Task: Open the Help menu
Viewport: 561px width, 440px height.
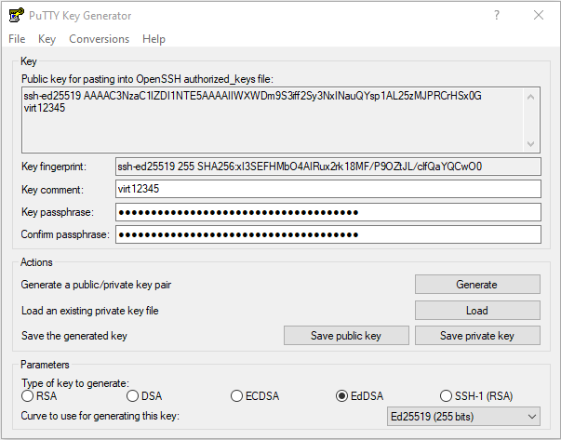Action: click(x=154, y=39)
